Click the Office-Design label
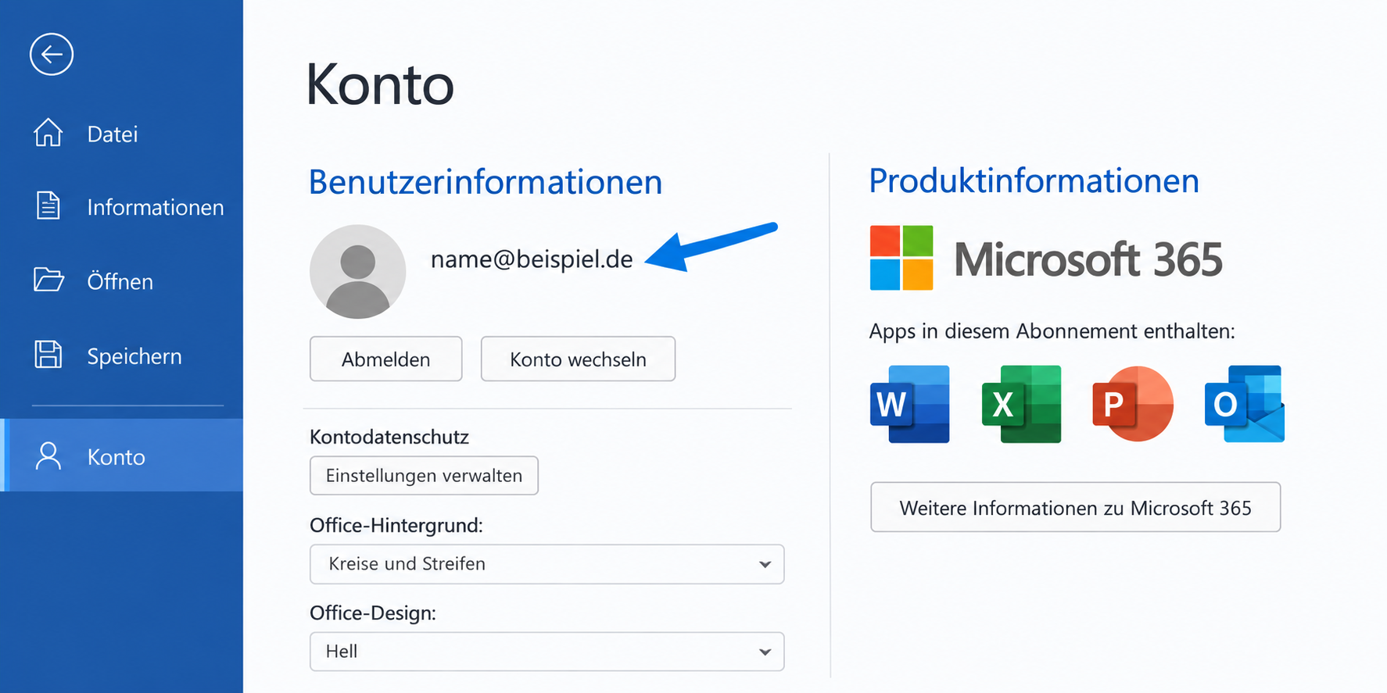Screen dimensions: 1387x693 373,613
